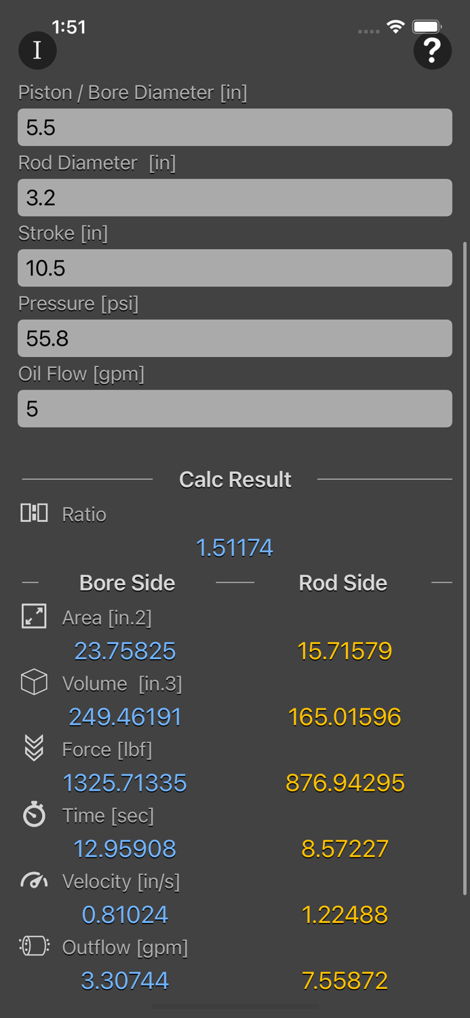470x1018 pixels.
Task: Click the Outflow cylinder icon
Action: (x=33, y=947)
